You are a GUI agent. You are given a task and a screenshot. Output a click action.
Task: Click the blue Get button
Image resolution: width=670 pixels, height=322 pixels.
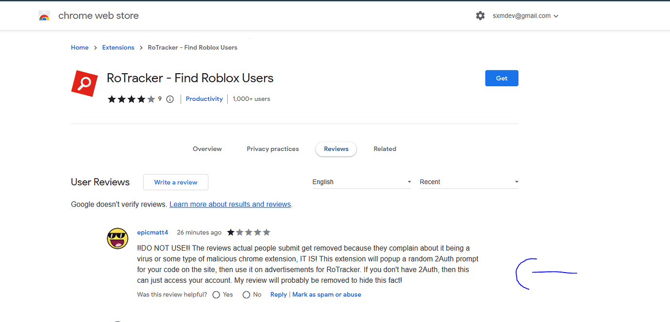point(502,78)
